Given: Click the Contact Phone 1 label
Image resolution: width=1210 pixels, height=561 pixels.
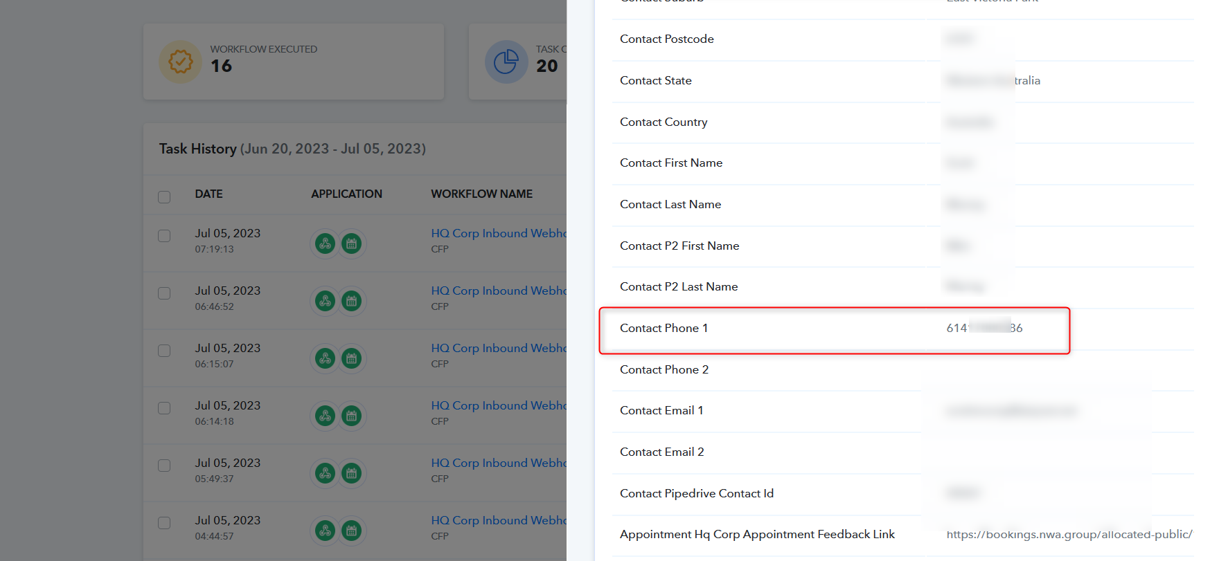Looking at the screenshot, I should point(664,329).
